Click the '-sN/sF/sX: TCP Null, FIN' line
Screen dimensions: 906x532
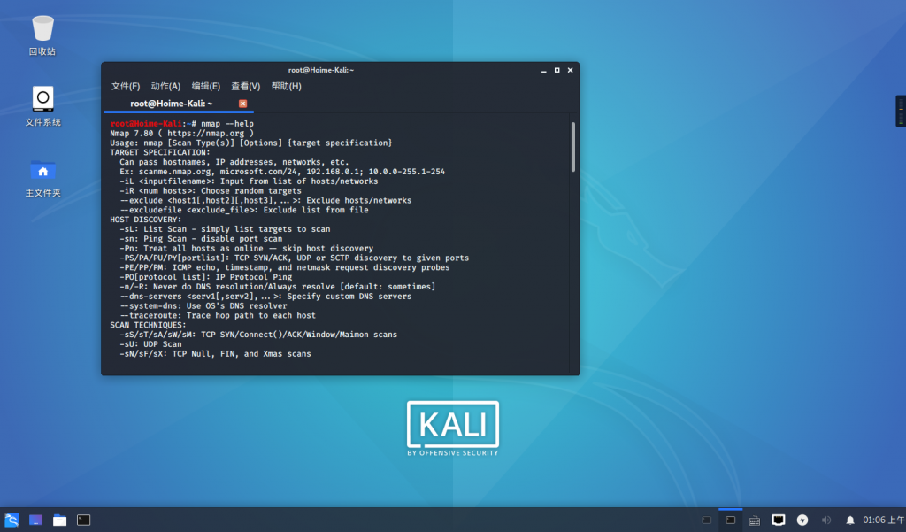(215, 353)
